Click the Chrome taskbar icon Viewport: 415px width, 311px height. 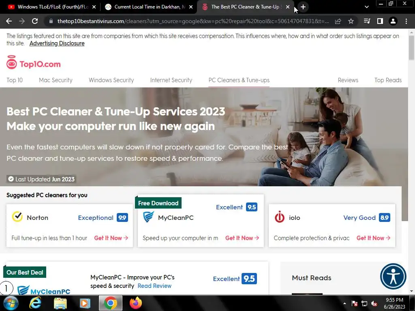[111, 303]
